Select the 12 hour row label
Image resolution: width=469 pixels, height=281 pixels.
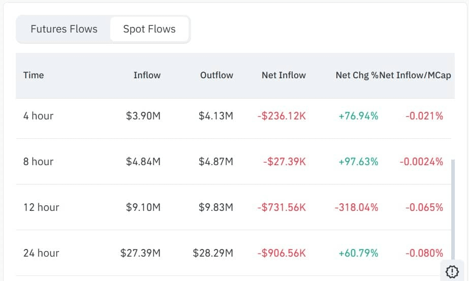pos(41,207)
